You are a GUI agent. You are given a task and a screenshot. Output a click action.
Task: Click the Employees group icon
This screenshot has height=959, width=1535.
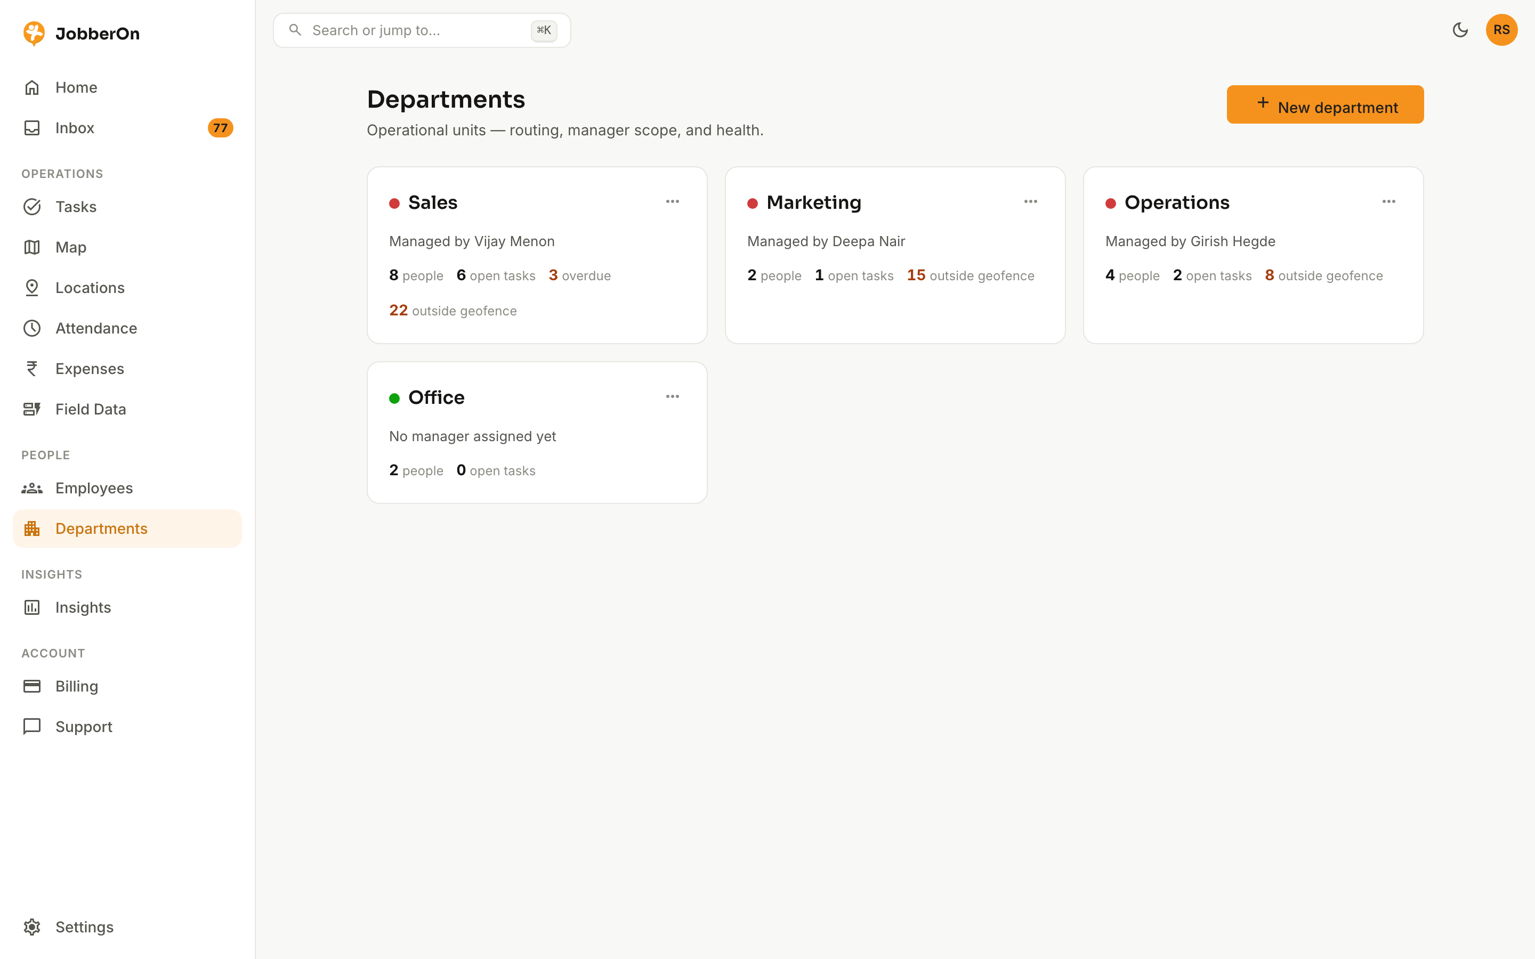[32, 489]
